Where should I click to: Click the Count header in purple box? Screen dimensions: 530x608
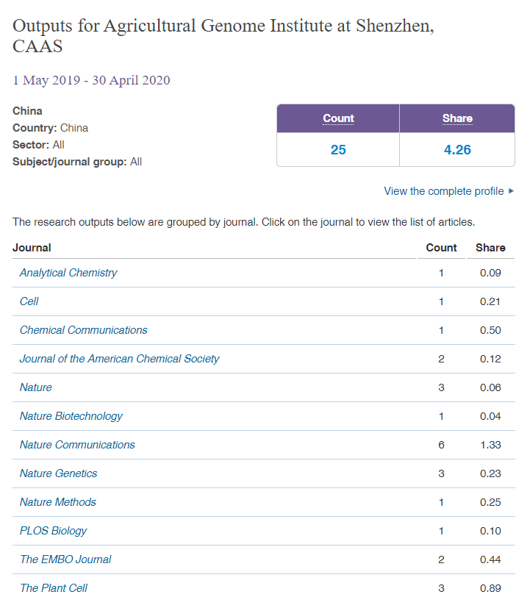(338, 118)
